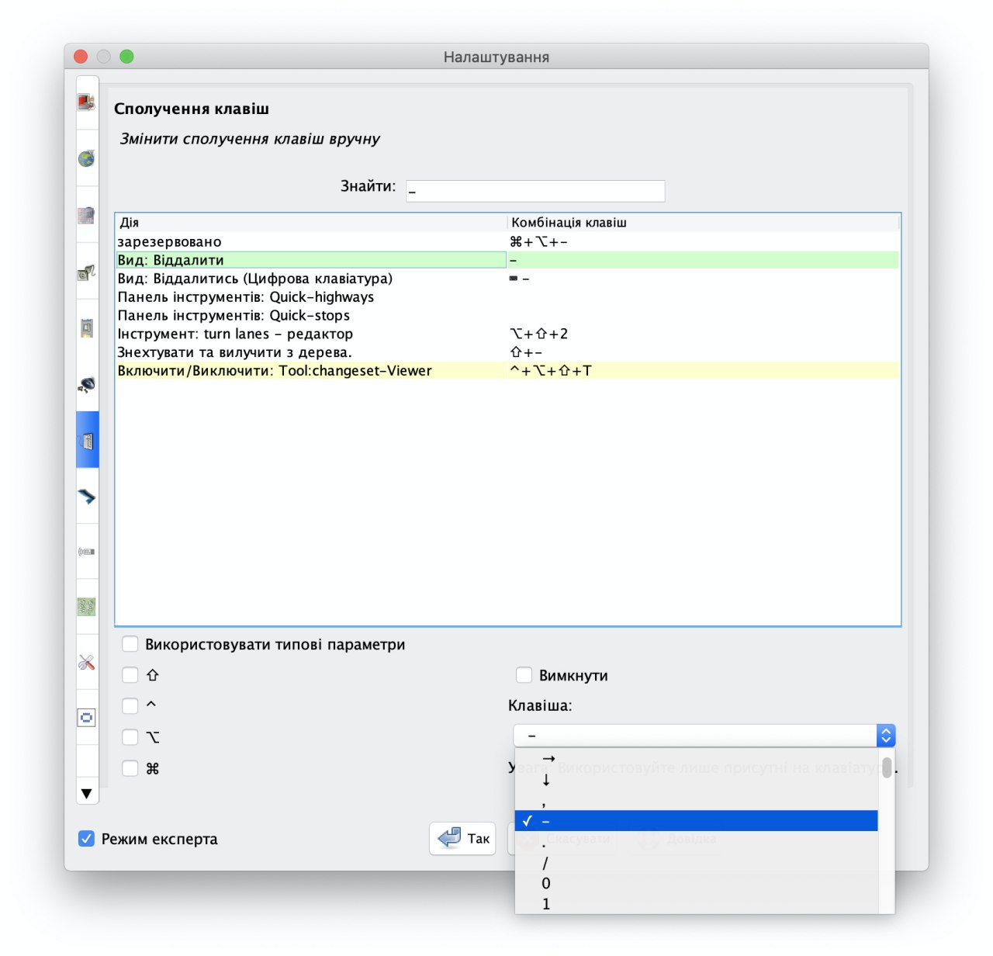993x956 pixels.
Task: Enable the Shift (⇧) modifier checkbox
Action: (x=130, y=675)
